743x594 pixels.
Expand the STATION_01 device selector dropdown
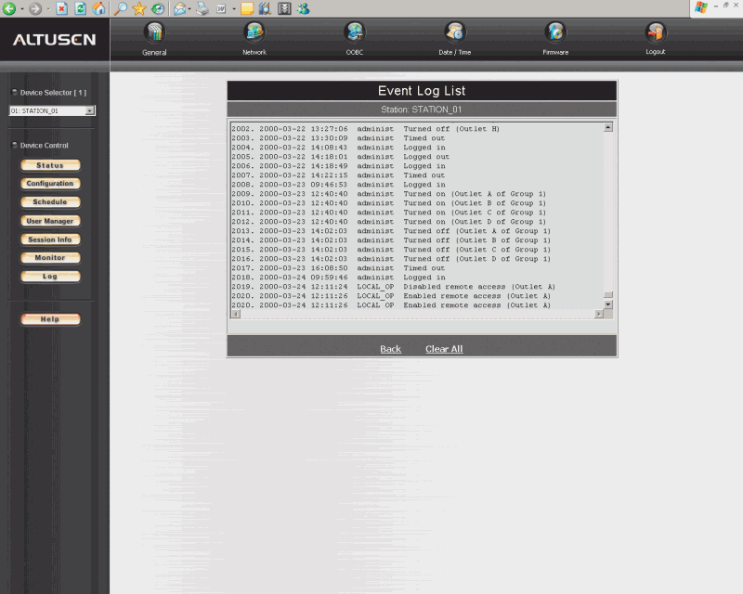point(90,110)
